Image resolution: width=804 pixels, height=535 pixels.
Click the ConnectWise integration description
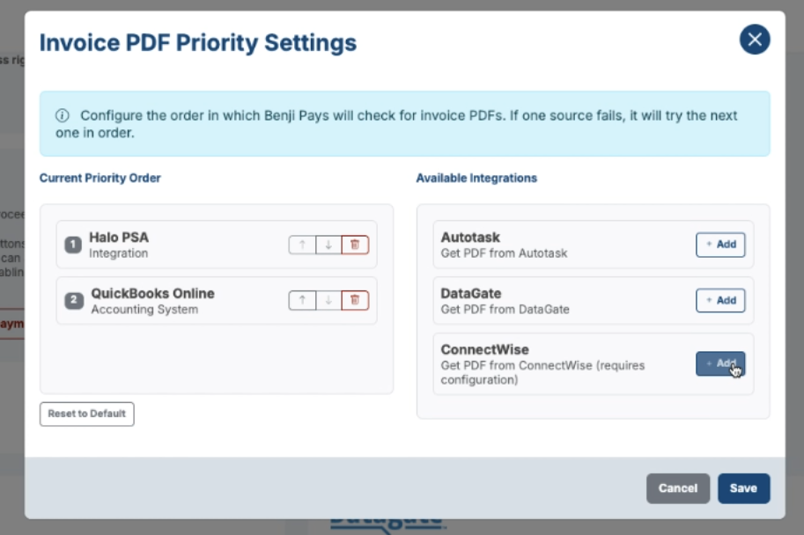pyautogui.click(x=542, y=372)
